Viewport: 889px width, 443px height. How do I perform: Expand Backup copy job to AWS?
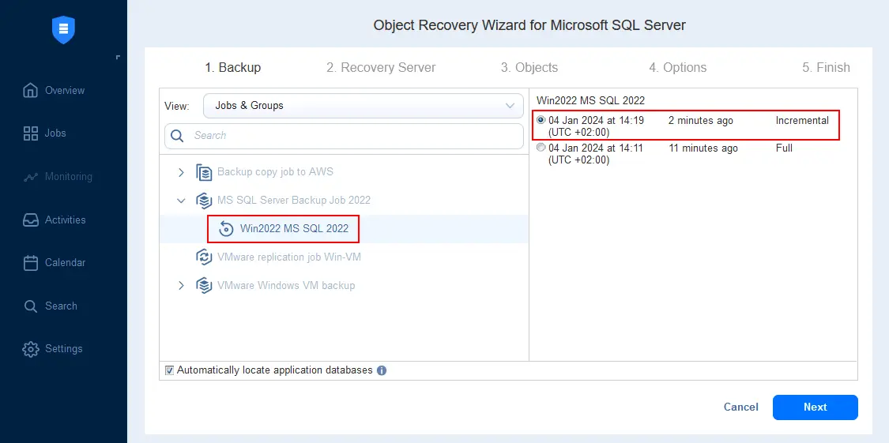tap(182, 172)
